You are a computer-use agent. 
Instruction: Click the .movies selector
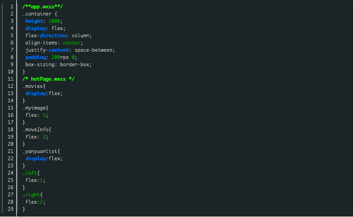click(33, 86)
